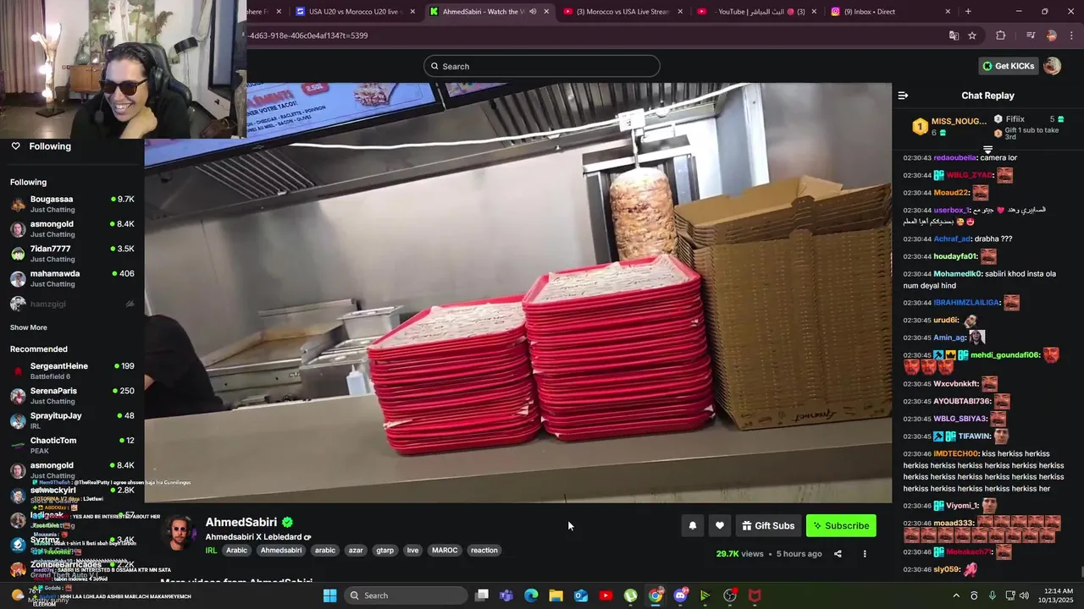Open Outlook from taskbar

[581, 595]
